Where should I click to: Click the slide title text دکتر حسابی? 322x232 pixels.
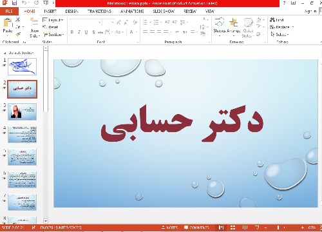182,123
